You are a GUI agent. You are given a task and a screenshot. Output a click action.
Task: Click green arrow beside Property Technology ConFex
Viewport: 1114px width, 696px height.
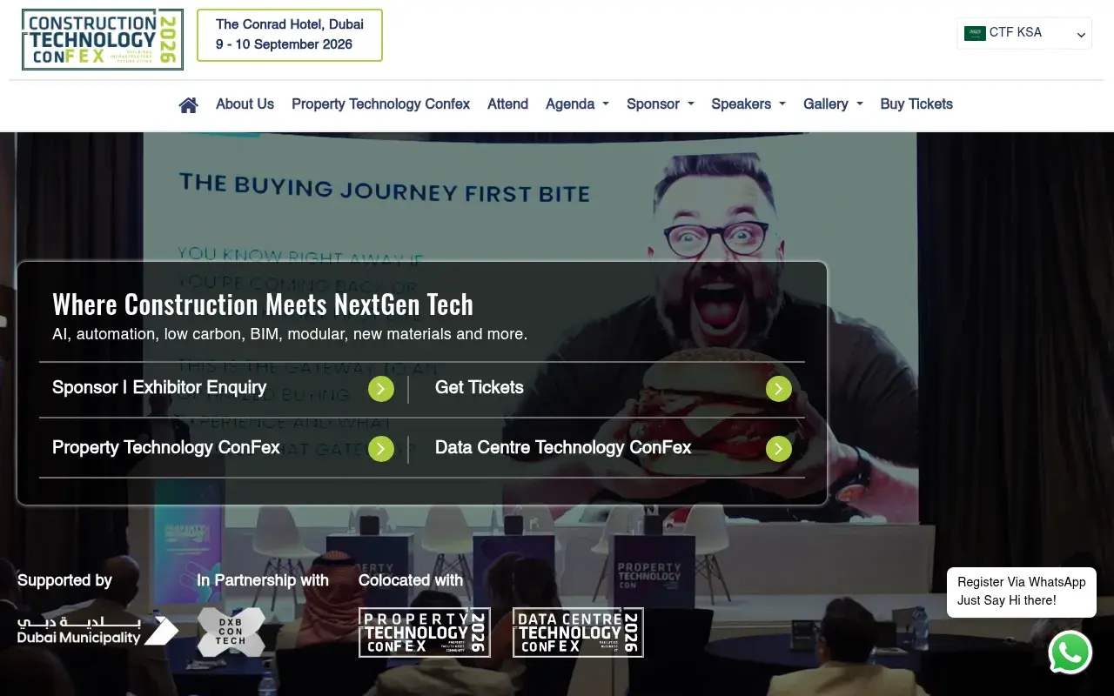click(381, 449)
